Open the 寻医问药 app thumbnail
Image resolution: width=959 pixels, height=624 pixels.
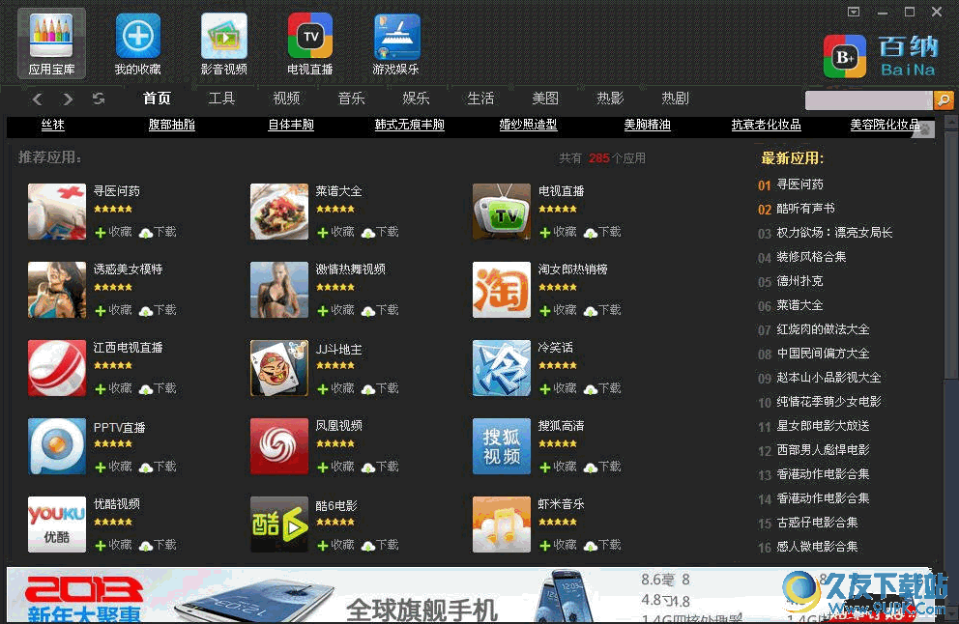pos(57,212)
